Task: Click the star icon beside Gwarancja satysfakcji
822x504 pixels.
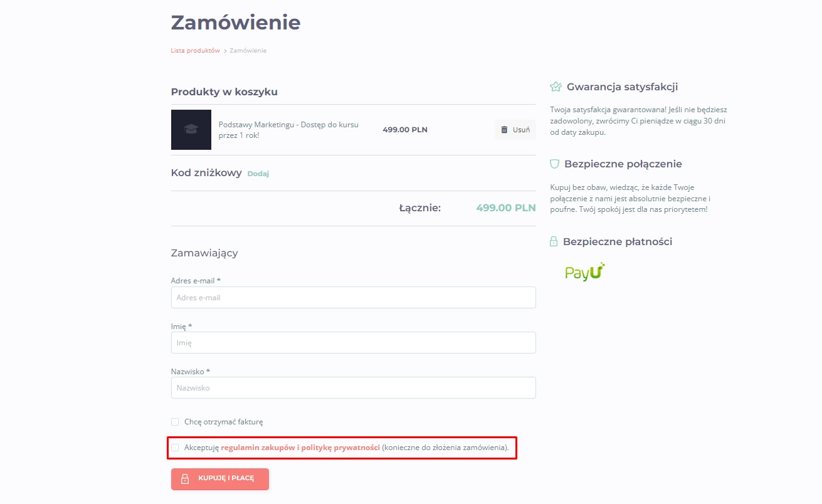Action: coord(556,87)
